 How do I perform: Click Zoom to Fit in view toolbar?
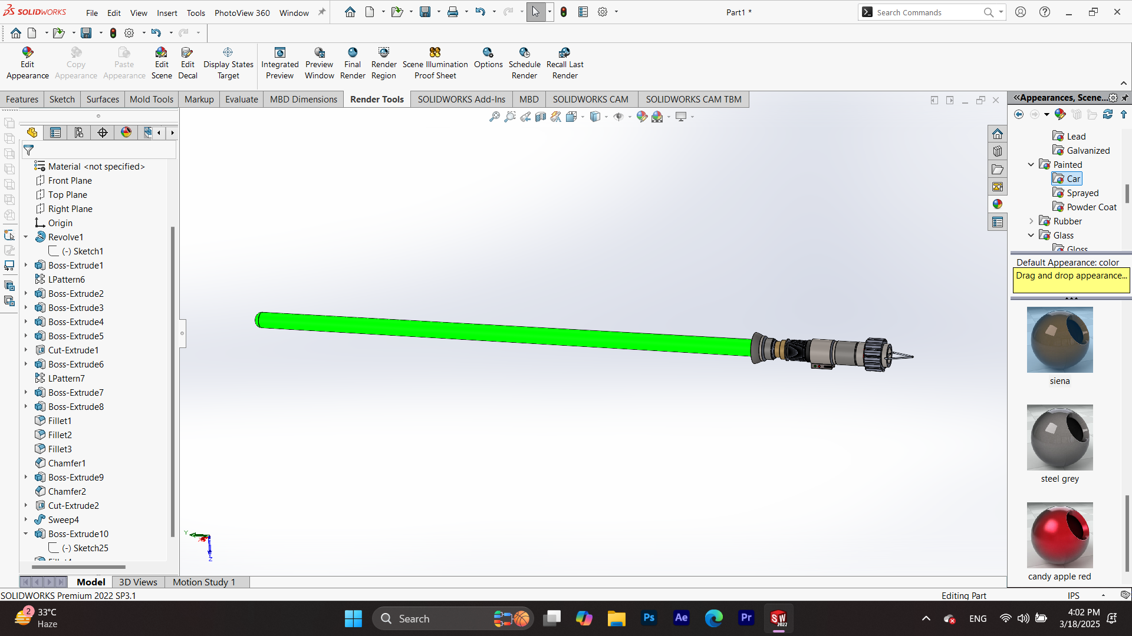495,117
